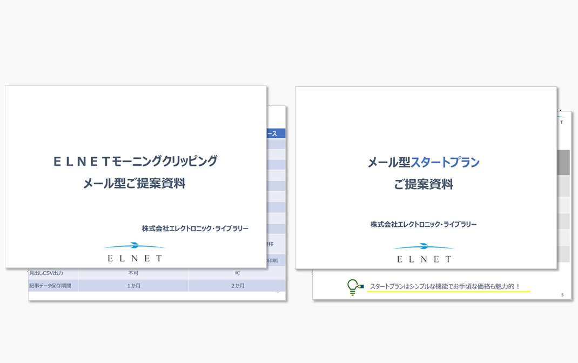This screenshot has width=578, height=363.
Task: Click the 1か月 cell for 記事データ保存期間
Action: (133, 286)
